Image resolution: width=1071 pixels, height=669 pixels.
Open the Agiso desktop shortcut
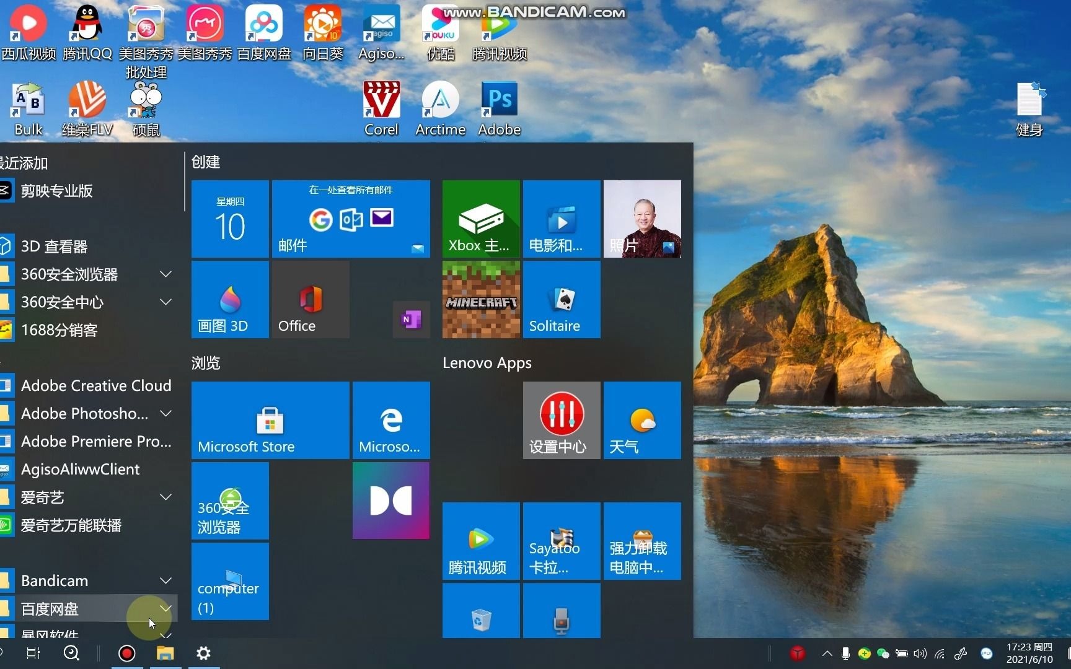coord(381,32)
